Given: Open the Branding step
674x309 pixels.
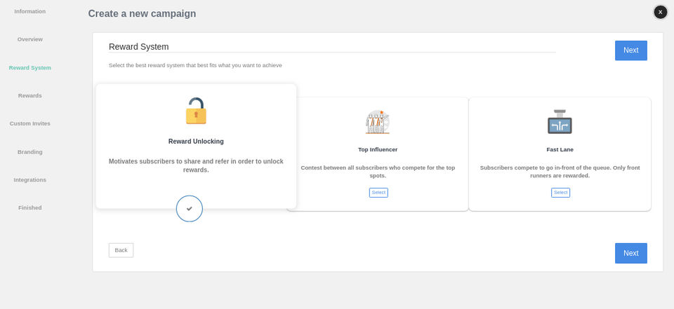Looking at the screenshot, I should point(30,152).
